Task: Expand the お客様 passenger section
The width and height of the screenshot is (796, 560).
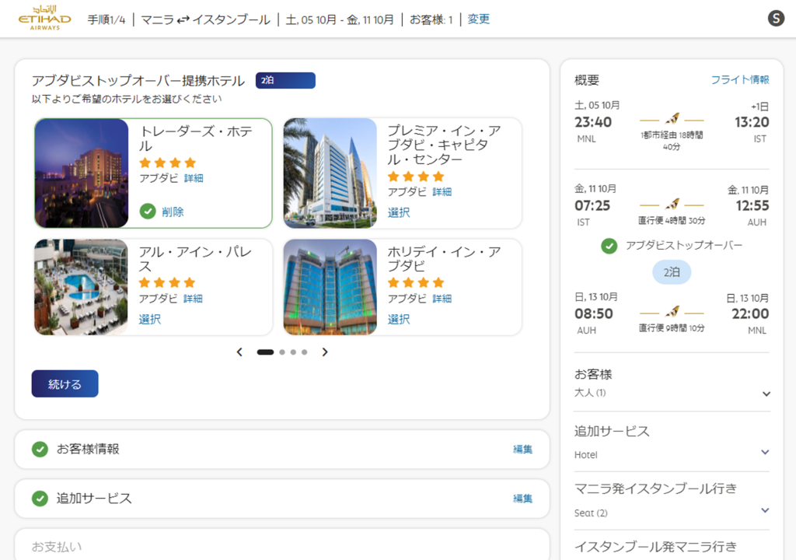Action: 766,394
